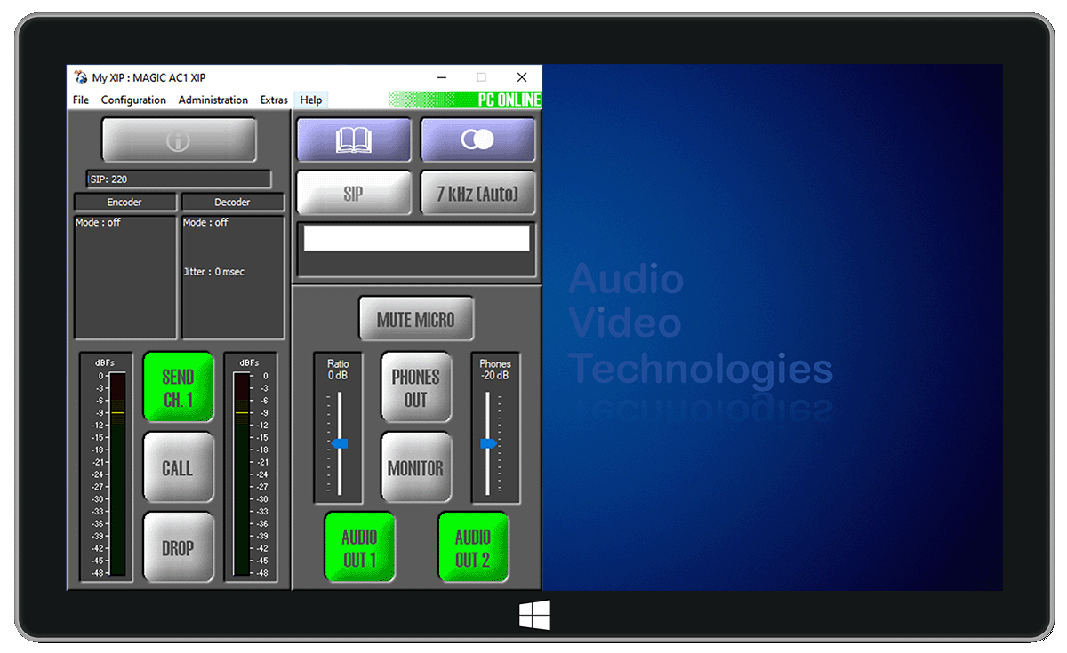The width and height of the screenshot is (1067, 653).
Task: Open the 7 kHz (Auto) quality selector
Action: point(478,194)
